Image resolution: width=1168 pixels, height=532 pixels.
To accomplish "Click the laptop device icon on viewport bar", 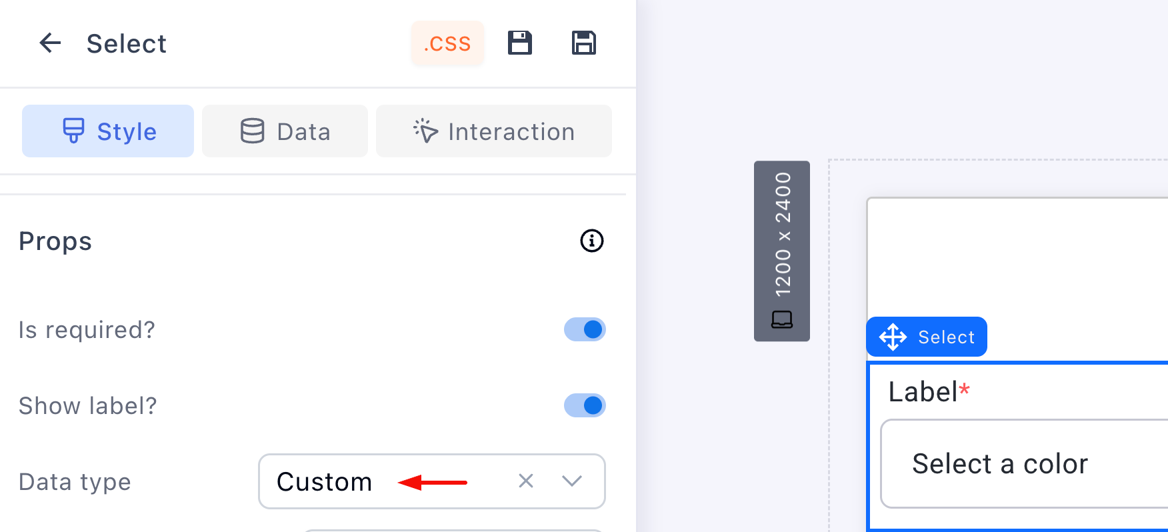I will [x=782, y=320].
